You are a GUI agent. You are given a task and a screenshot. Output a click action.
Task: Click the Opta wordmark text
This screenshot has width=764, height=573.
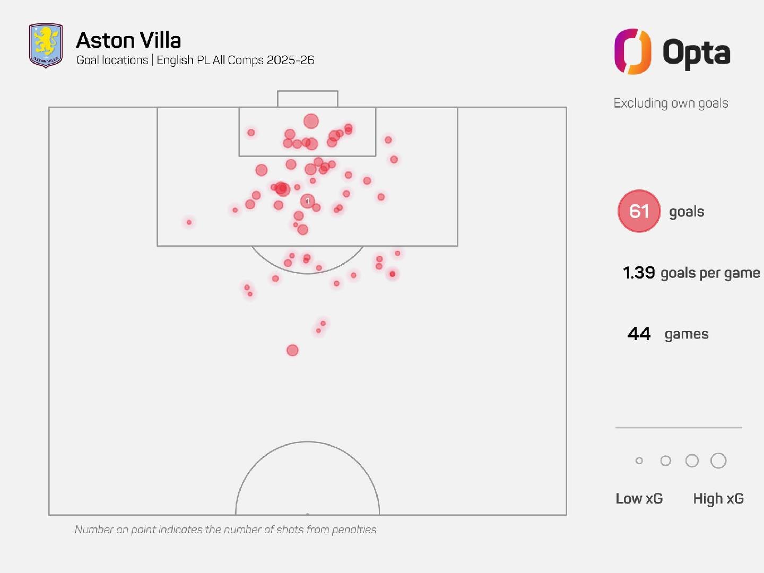[696, 53]
